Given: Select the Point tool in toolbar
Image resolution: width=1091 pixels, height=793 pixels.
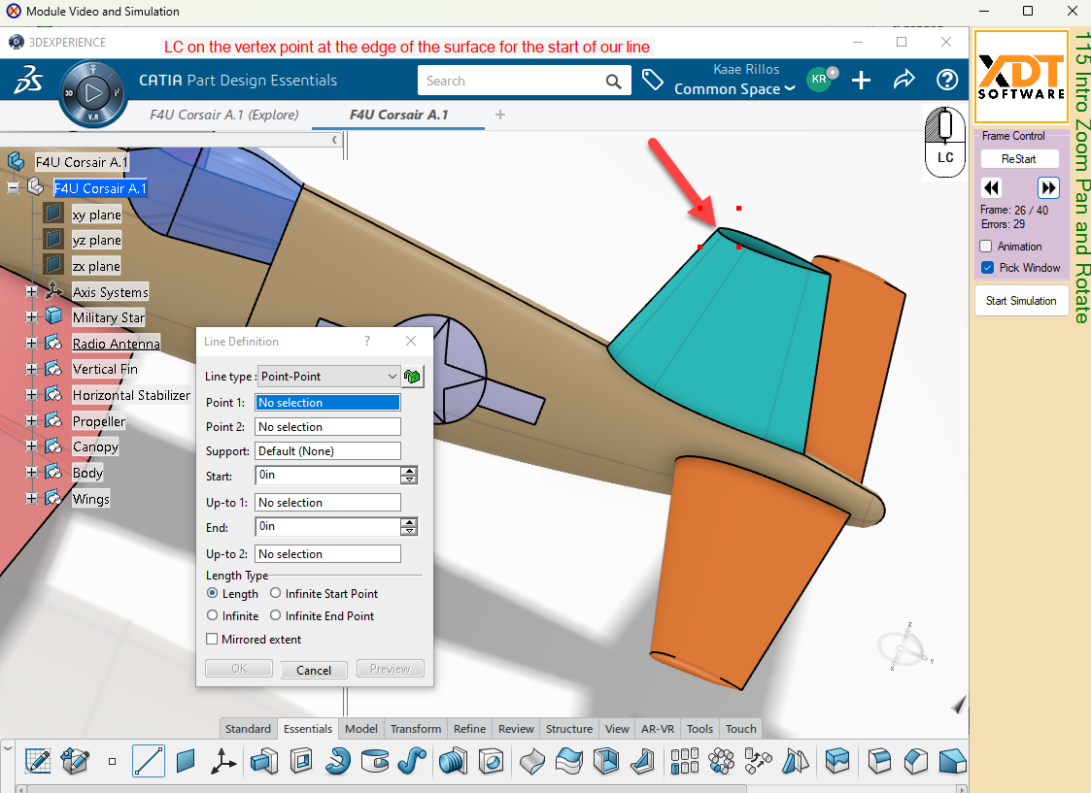Looking at the screenshot, I should [x=112, y=762].
